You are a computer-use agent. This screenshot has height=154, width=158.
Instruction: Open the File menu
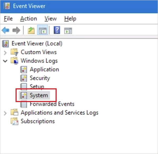pyautogui.click(x=8, y=19)
